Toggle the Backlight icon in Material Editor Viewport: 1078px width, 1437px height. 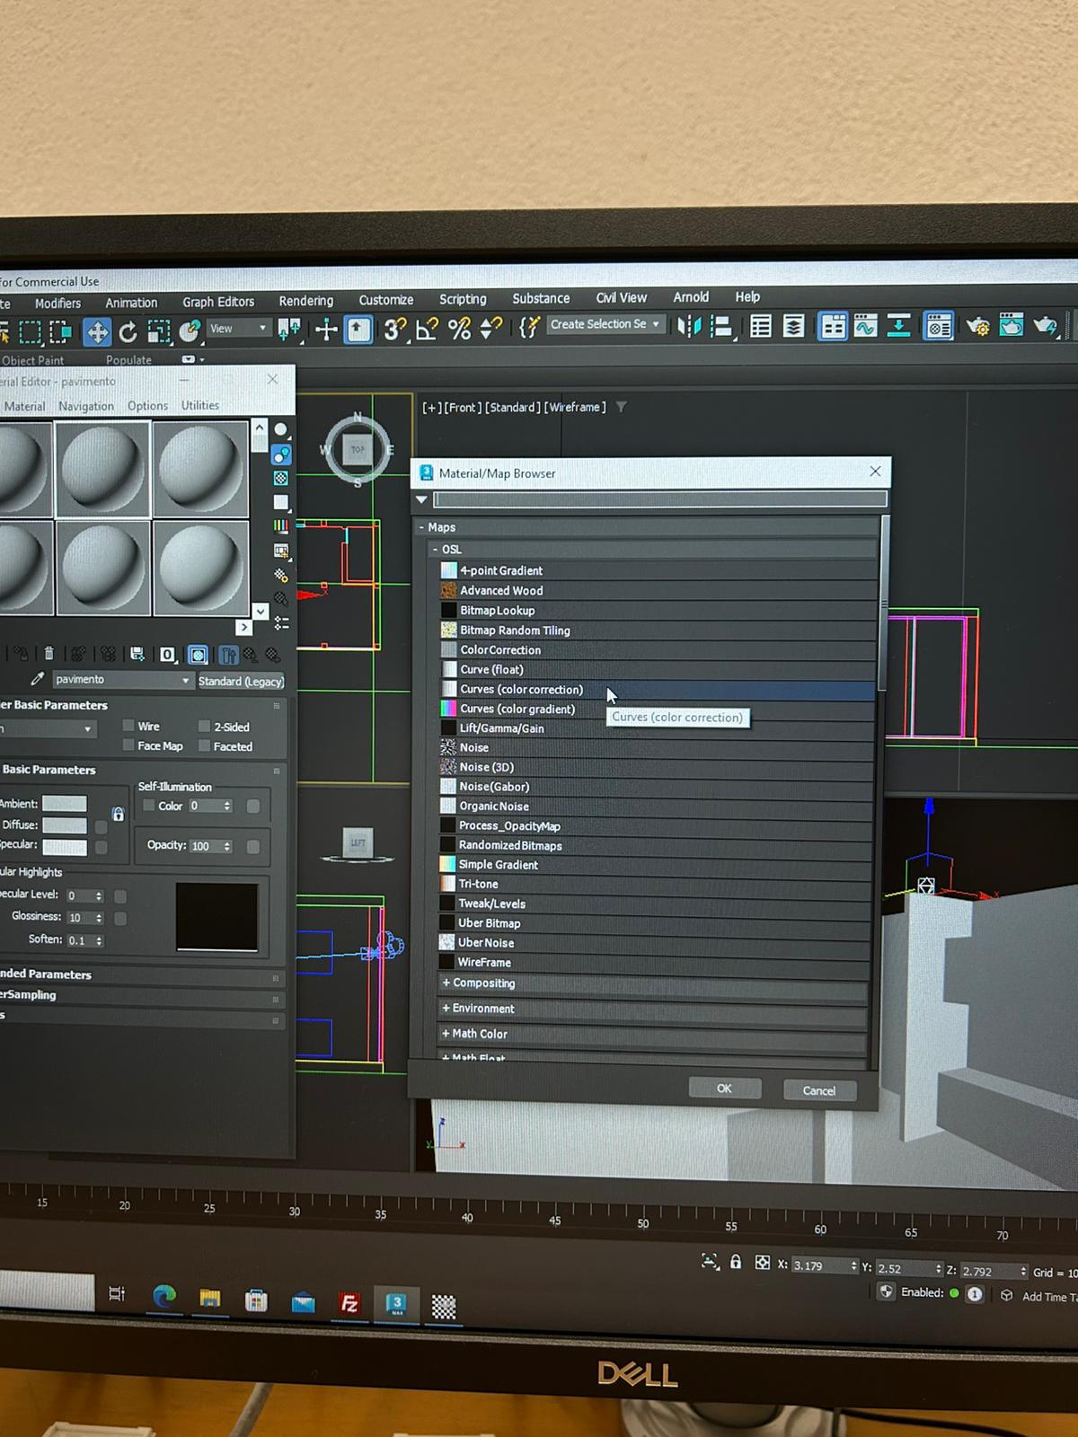pyautogui.click(x=281, y=454)
